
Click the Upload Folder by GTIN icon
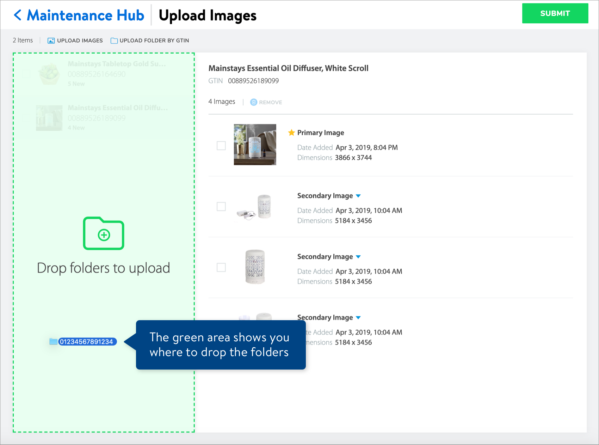pos(113,40)
